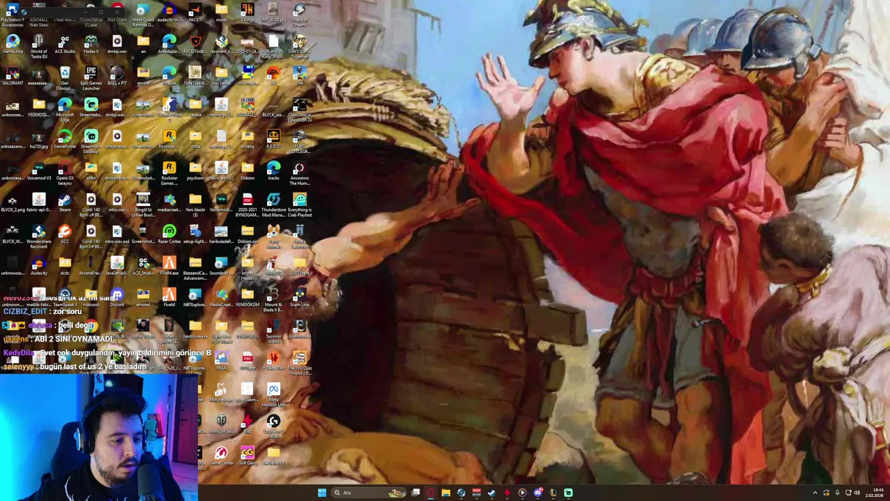890x501 pixels.
Task: Select the Meta Quest Remote Desktop icon
Action: (x=143, y=14)
